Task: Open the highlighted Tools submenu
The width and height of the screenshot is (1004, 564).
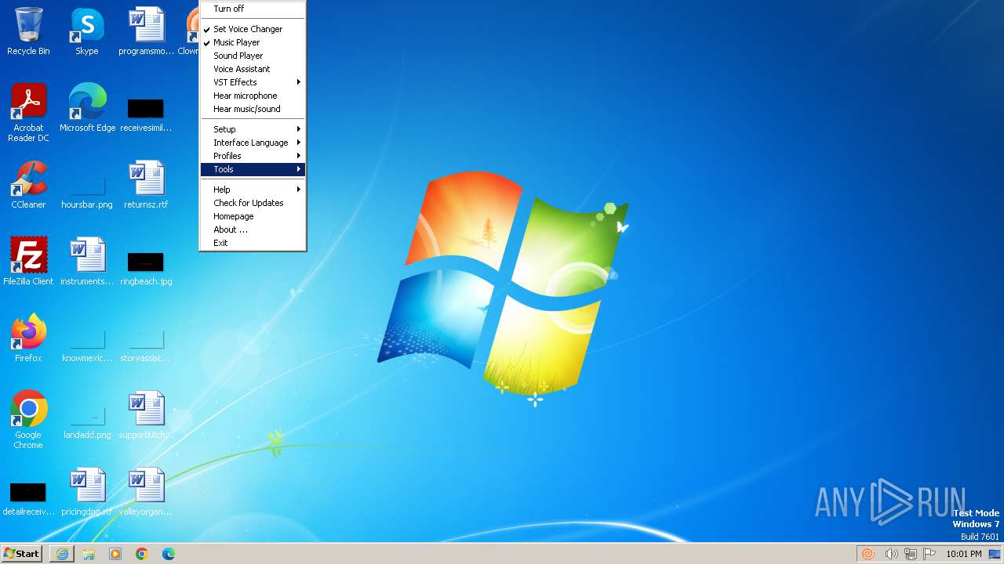Action: (253, 169)
